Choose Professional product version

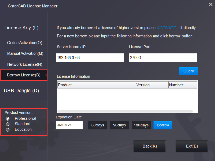tap(8, 119)
